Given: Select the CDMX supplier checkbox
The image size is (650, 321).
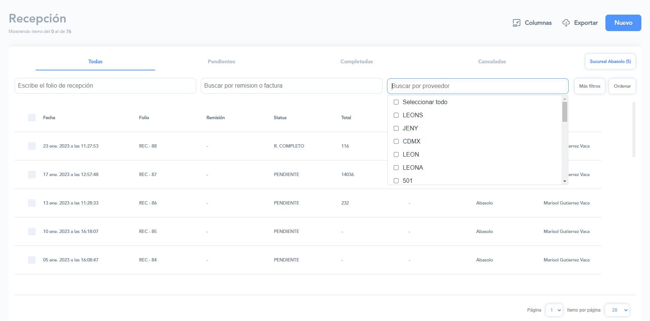Looking at the screenshot, I should click(396, 142).
